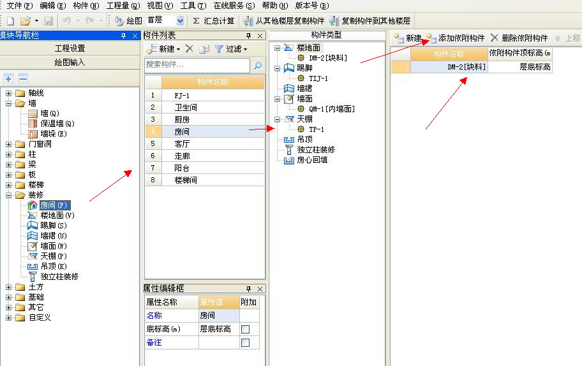This screenshot has width=582, height=366.
Task: Click the New file icon in toolbar
Action: (x=10, y=21)
